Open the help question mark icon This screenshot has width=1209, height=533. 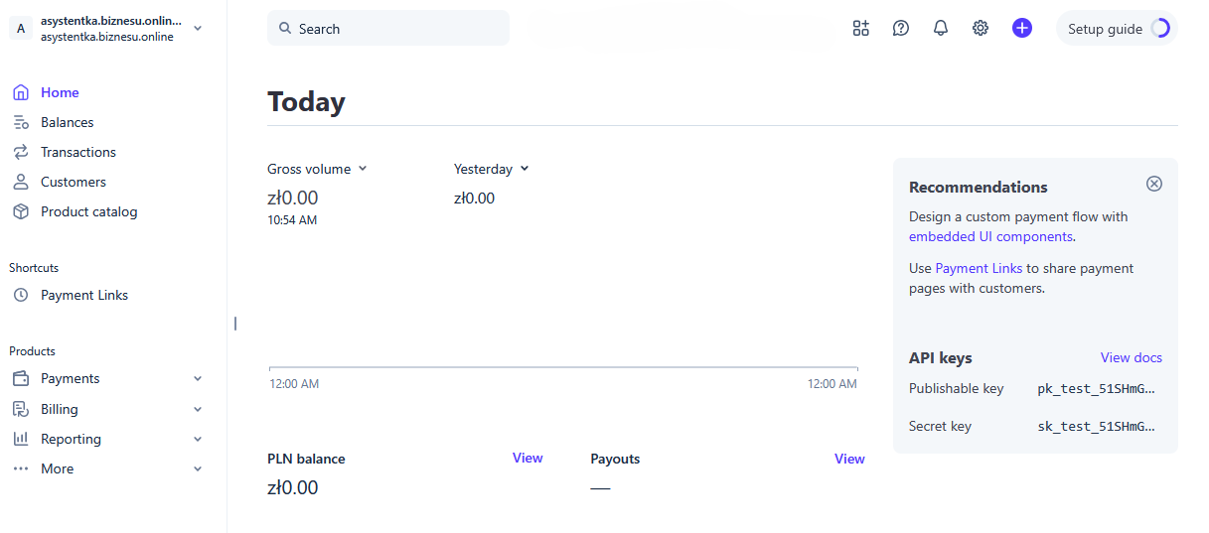(x=901, y=29)
